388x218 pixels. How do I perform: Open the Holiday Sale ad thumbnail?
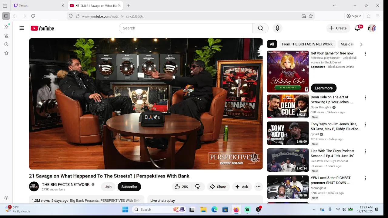(x=288, y=71)
